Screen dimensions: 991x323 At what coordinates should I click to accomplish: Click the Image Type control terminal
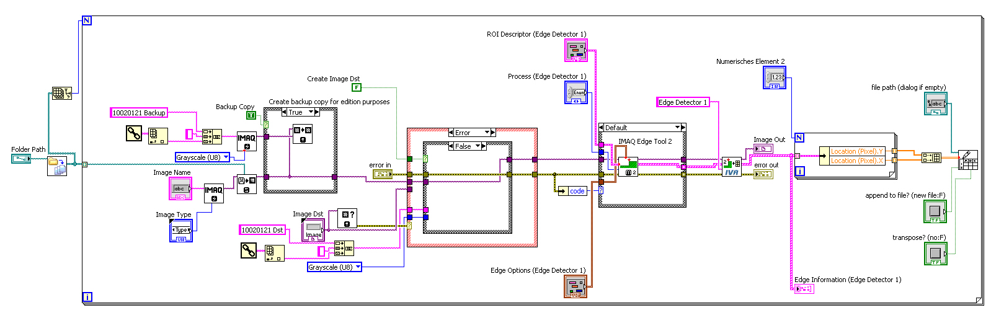181,231
